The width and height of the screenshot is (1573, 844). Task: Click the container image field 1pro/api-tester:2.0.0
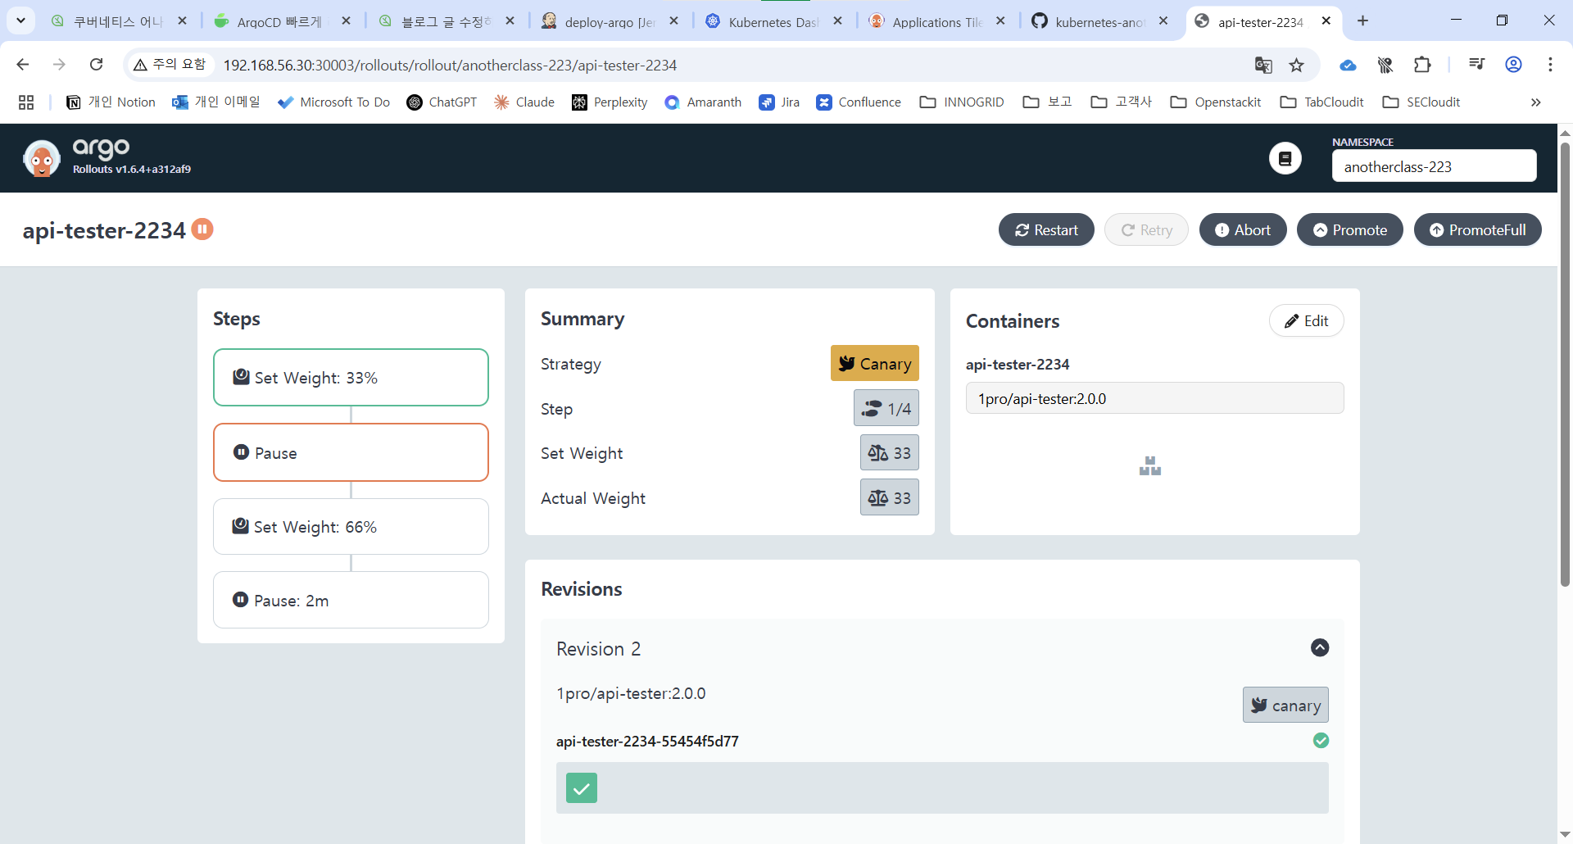tap(1155, 398)
